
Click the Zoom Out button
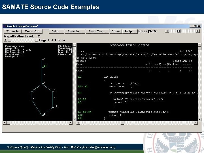click(x=32, y=31)
